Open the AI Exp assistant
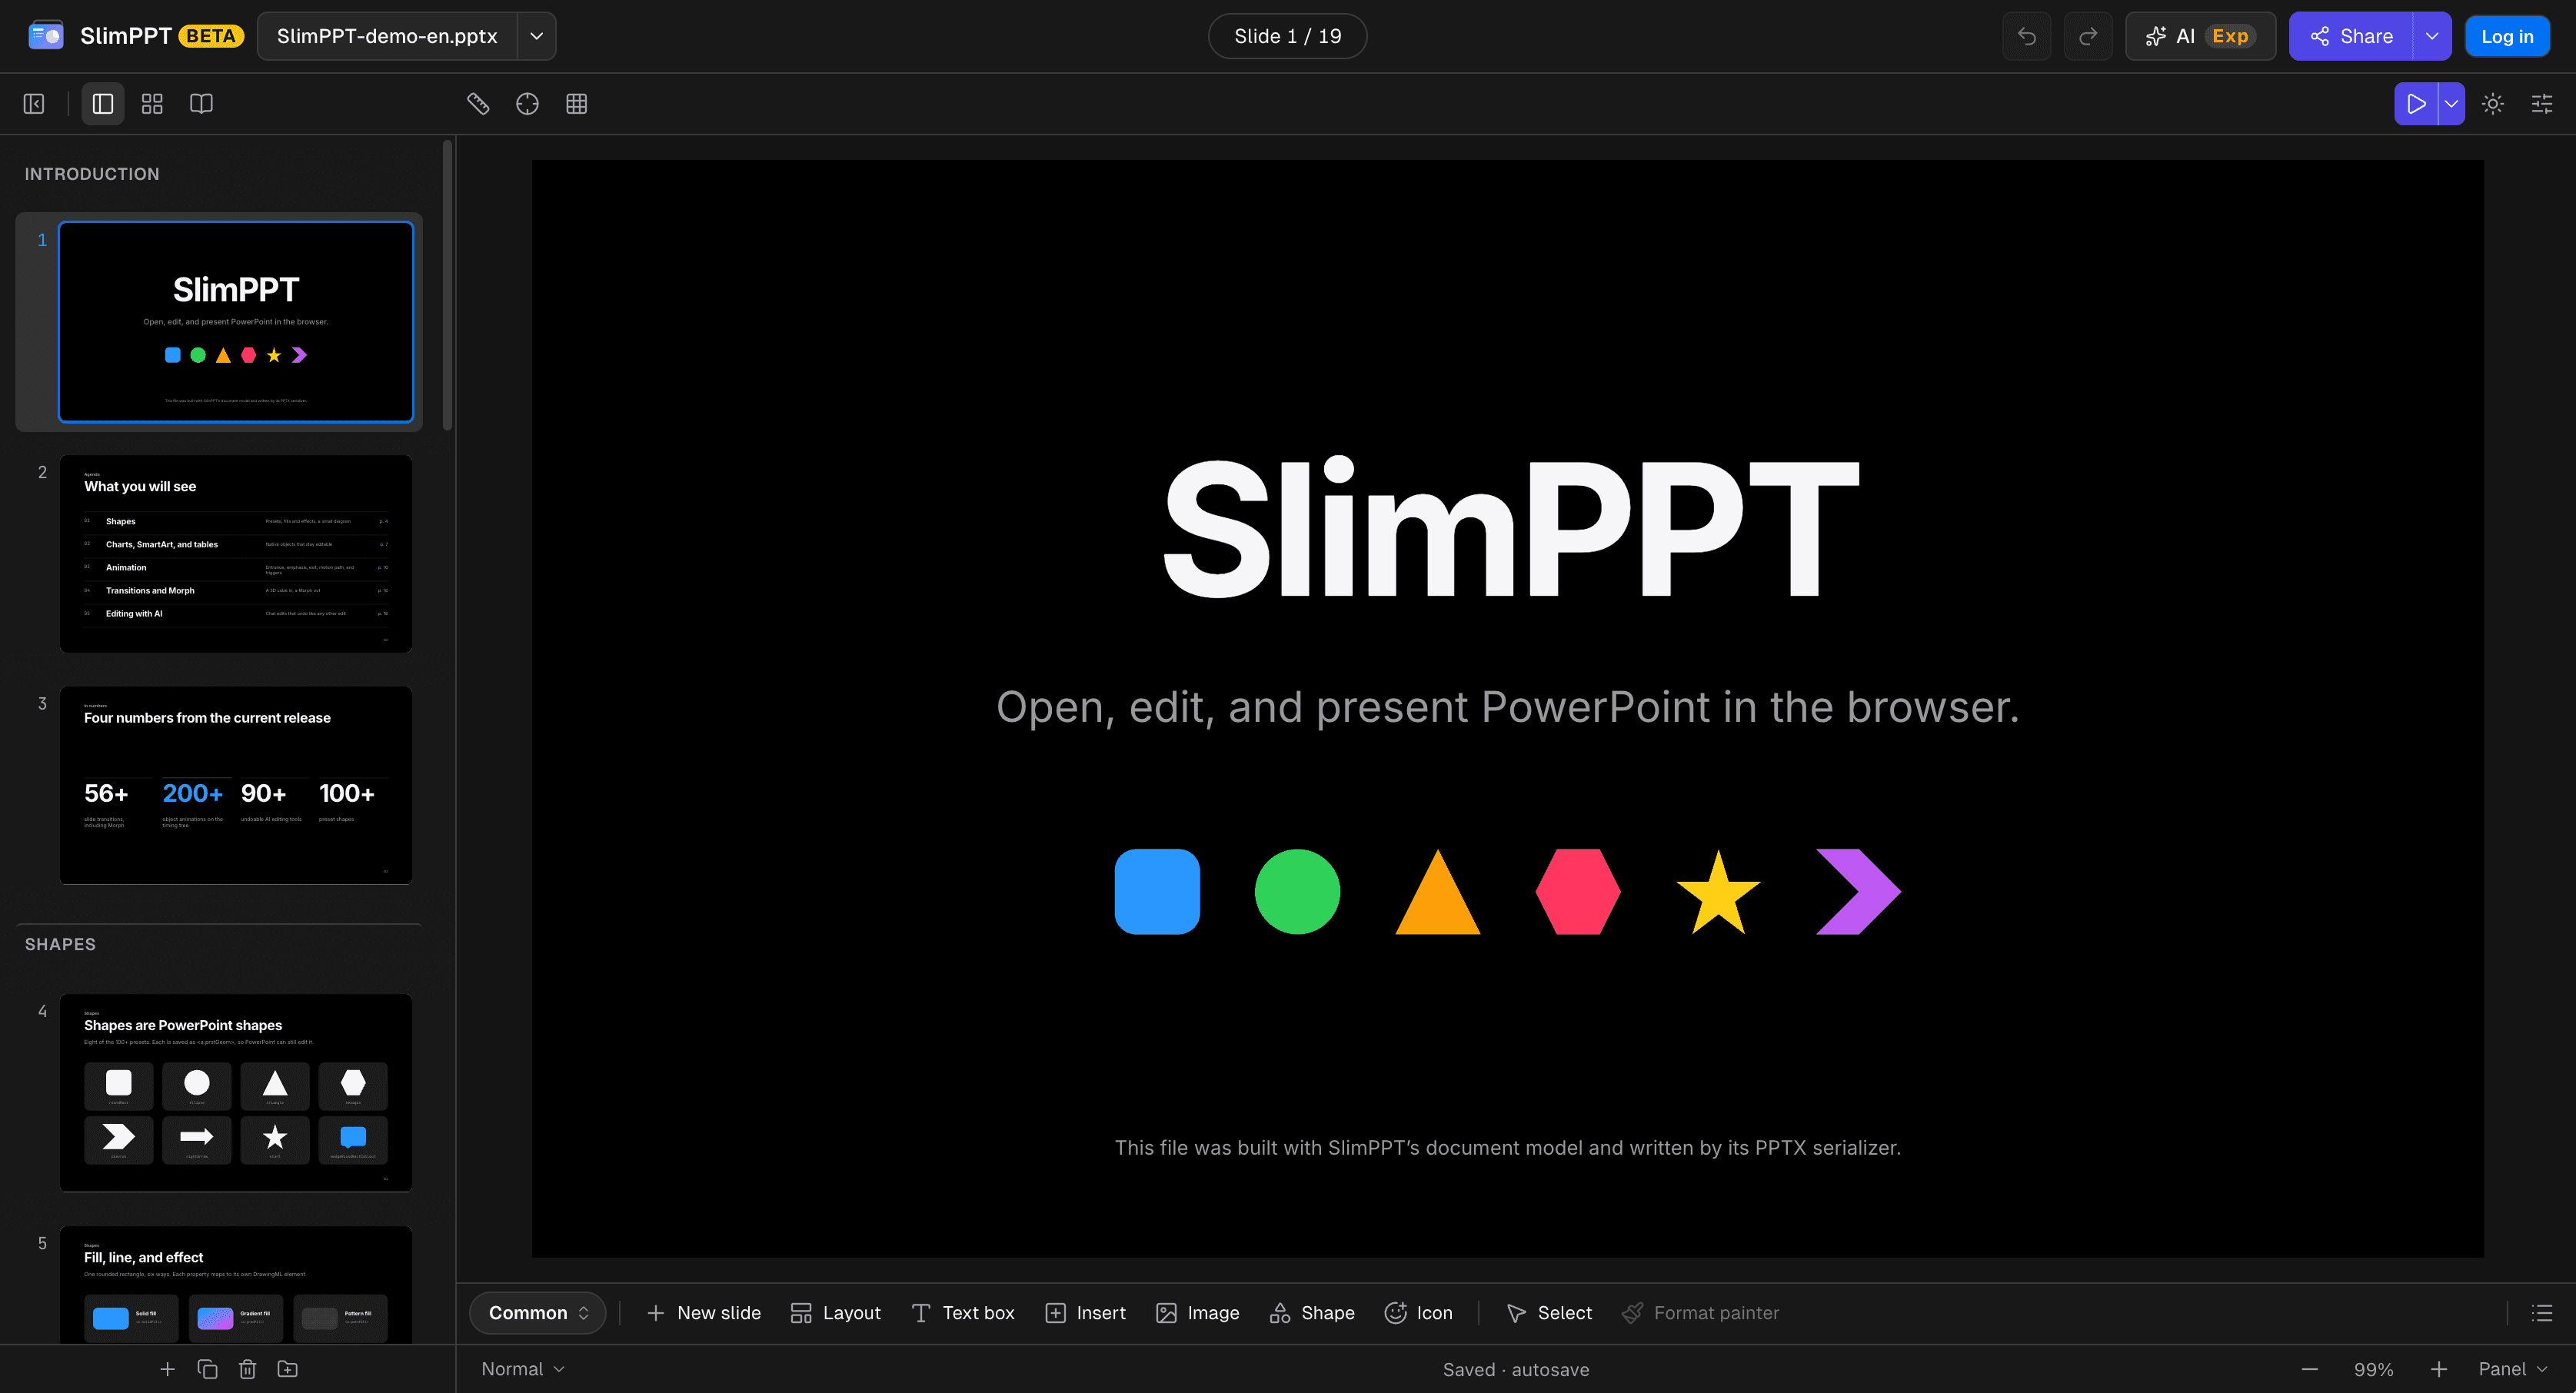Viewport: 2576px width, 1393px height. pyautogui.click(x=2200, y=36)
